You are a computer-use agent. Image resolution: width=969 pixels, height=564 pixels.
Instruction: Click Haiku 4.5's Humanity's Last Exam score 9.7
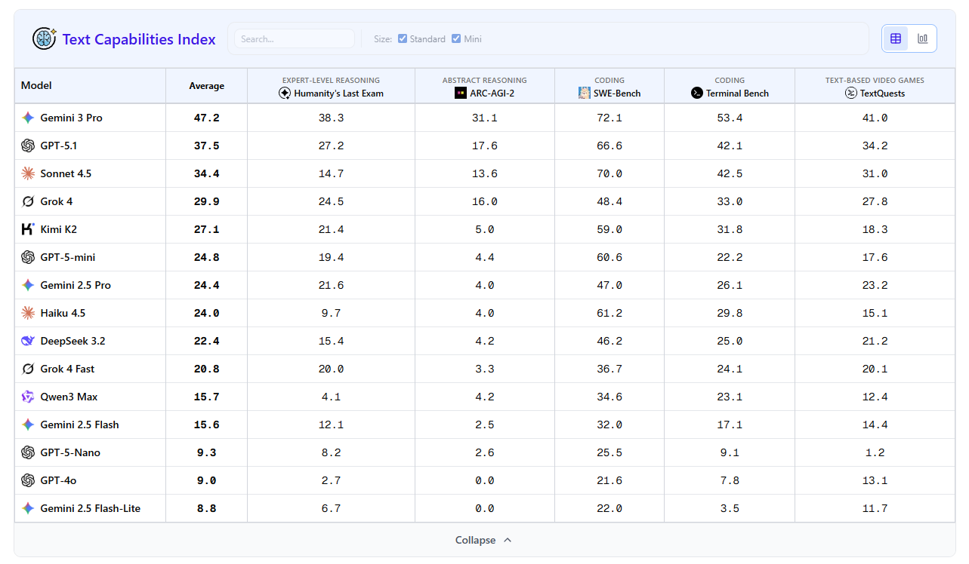(331, 313)
